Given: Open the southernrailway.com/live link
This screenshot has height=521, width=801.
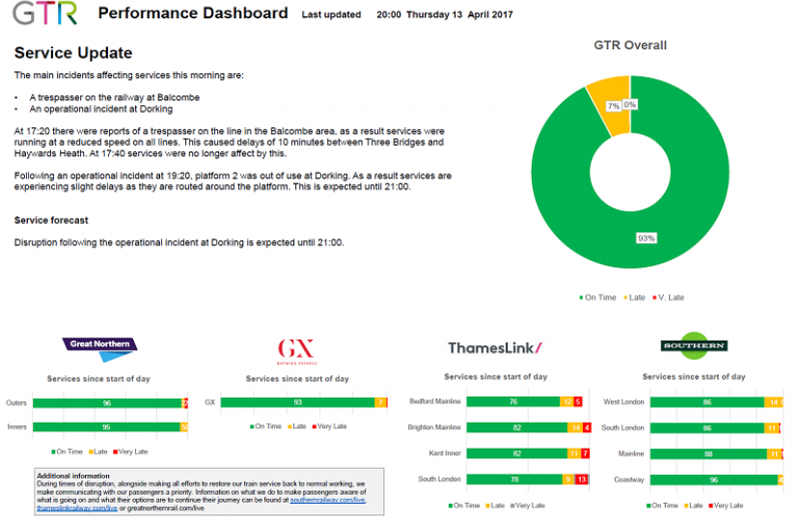Looking at the screenshot, I should tap(327, 500).
